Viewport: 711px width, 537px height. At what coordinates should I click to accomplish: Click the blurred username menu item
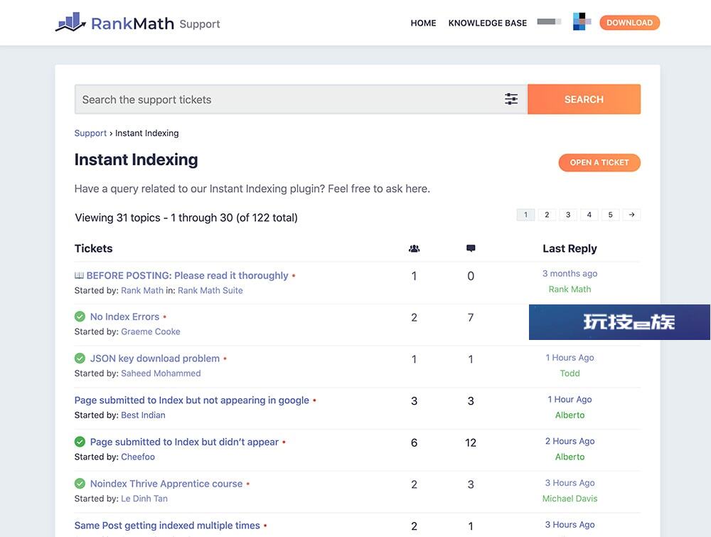[x=549, y=22]
